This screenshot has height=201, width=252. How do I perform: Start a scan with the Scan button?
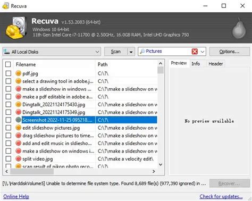point(116,52)
